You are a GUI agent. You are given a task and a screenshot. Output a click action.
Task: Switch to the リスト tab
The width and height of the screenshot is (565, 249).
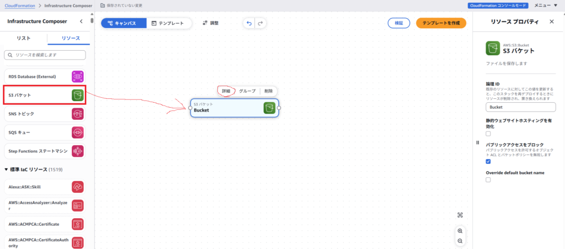point(24,39)
